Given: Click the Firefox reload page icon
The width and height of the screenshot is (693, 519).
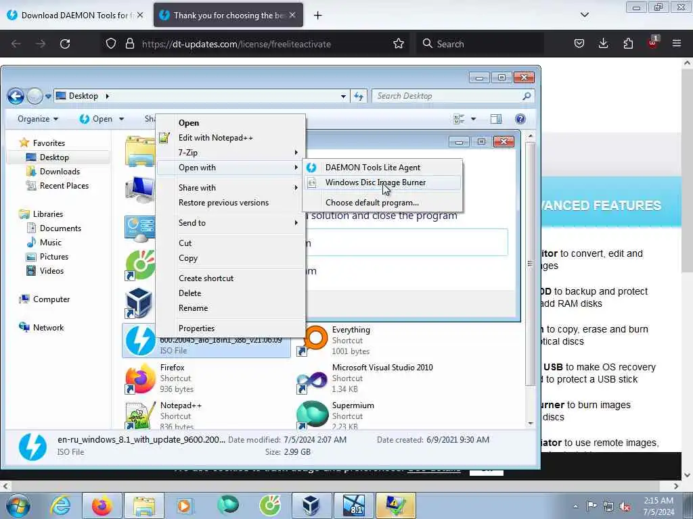Looking at the screenshot, I should [65, 44].
